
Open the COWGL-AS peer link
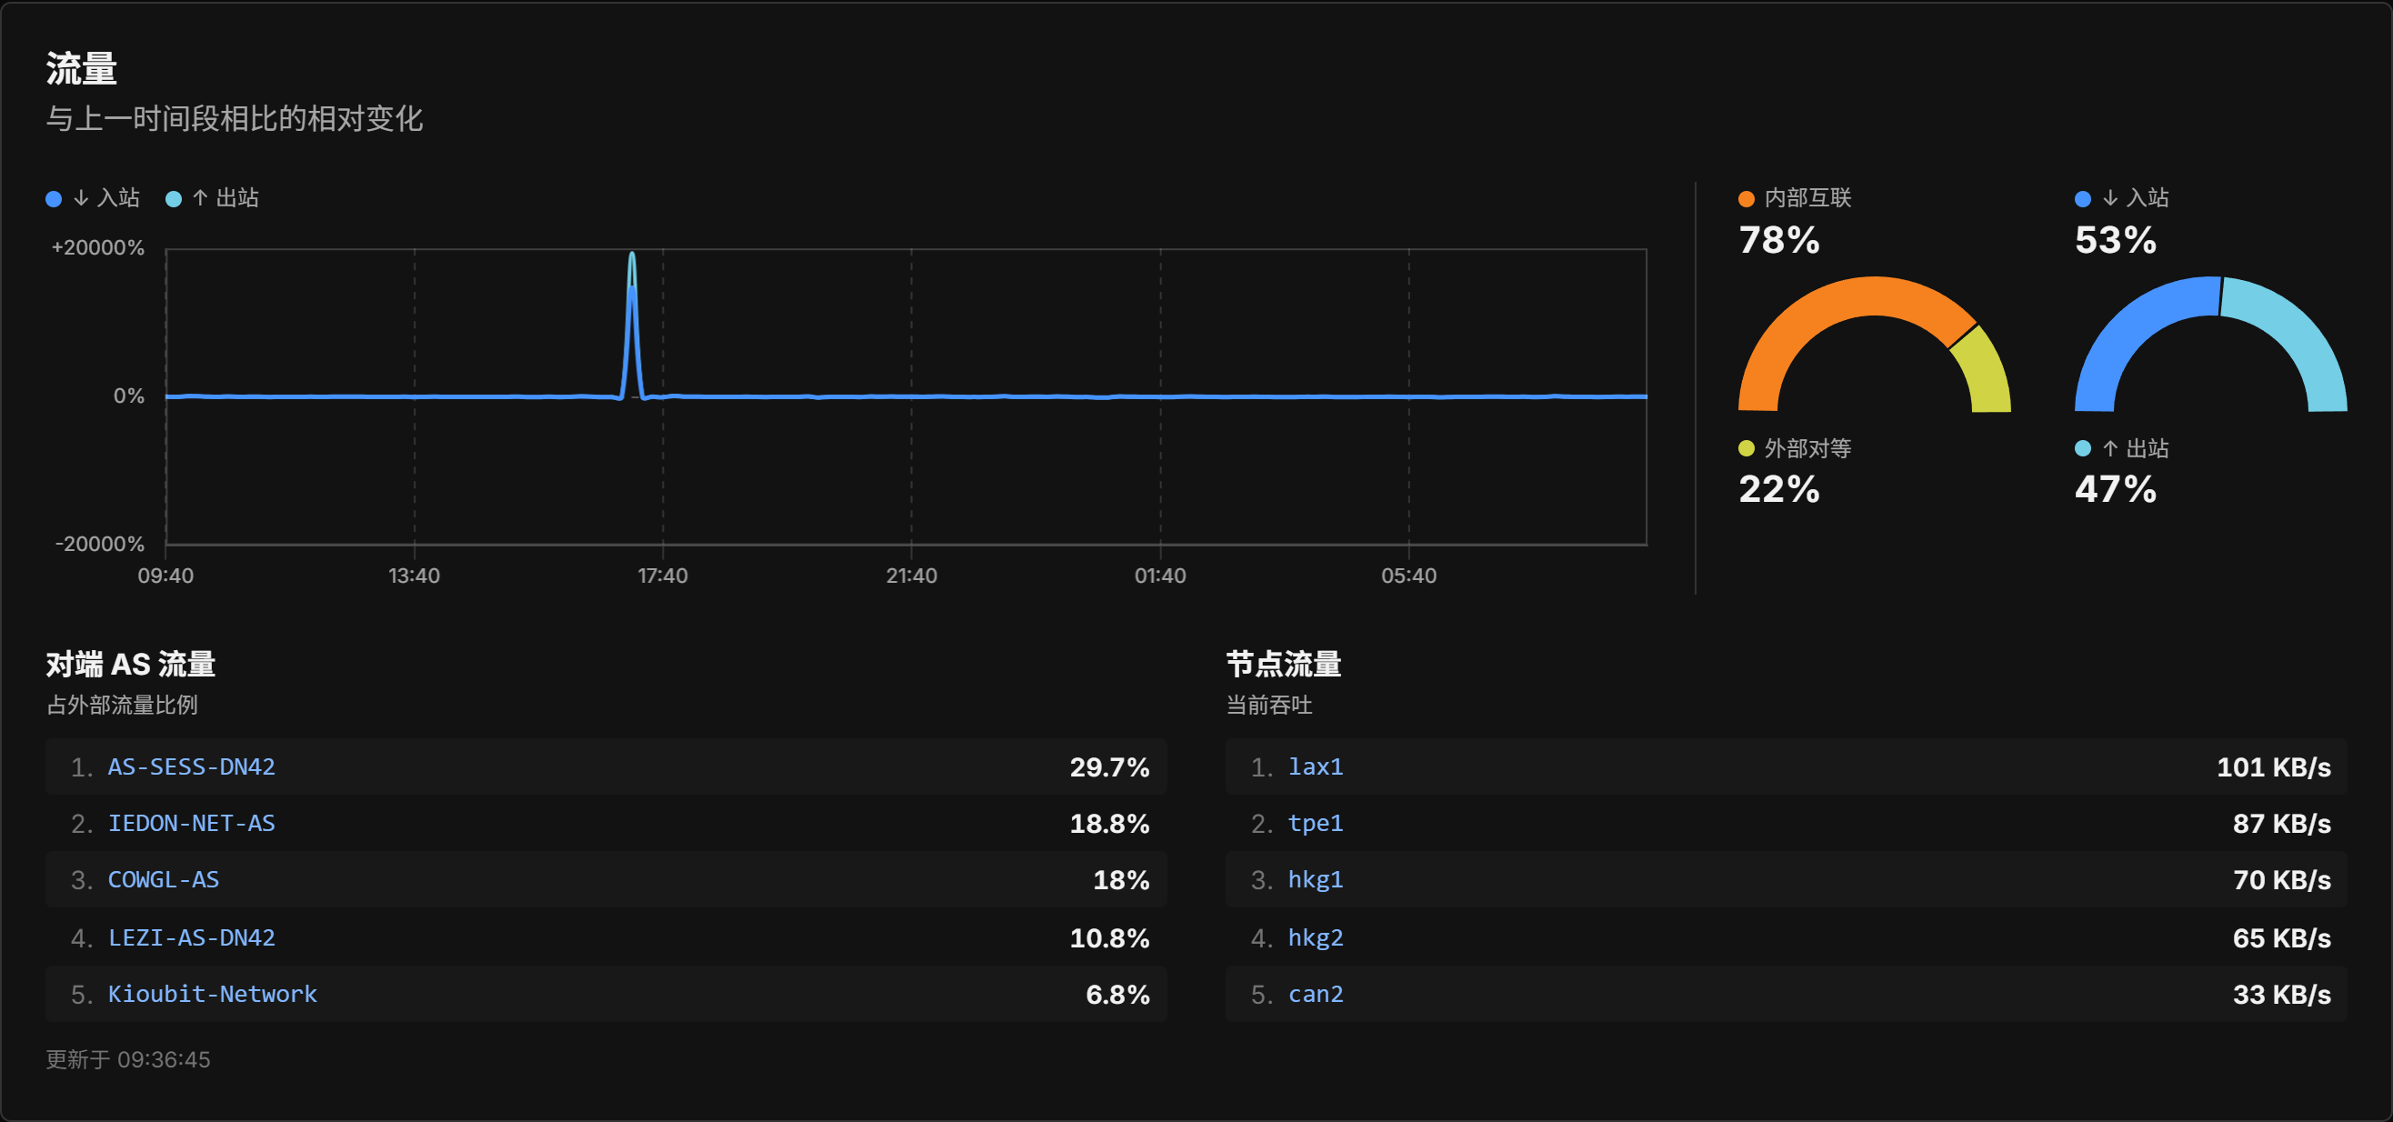point(164,879)
